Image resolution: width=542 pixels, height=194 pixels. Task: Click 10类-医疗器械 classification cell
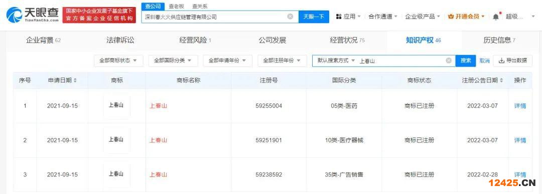point(344,140)
